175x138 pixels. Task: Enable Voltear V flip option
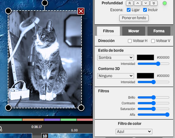coord(153,41)
